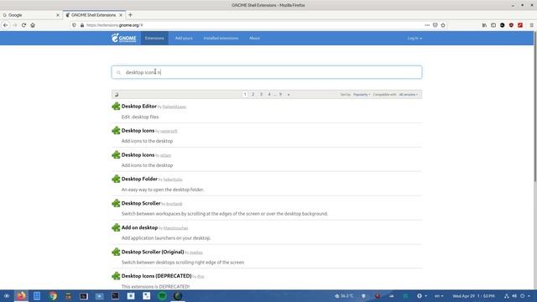Click the Pocket save icon in URL bar
This screenshot has width=537, height=302.
click(x=435, y=25)
